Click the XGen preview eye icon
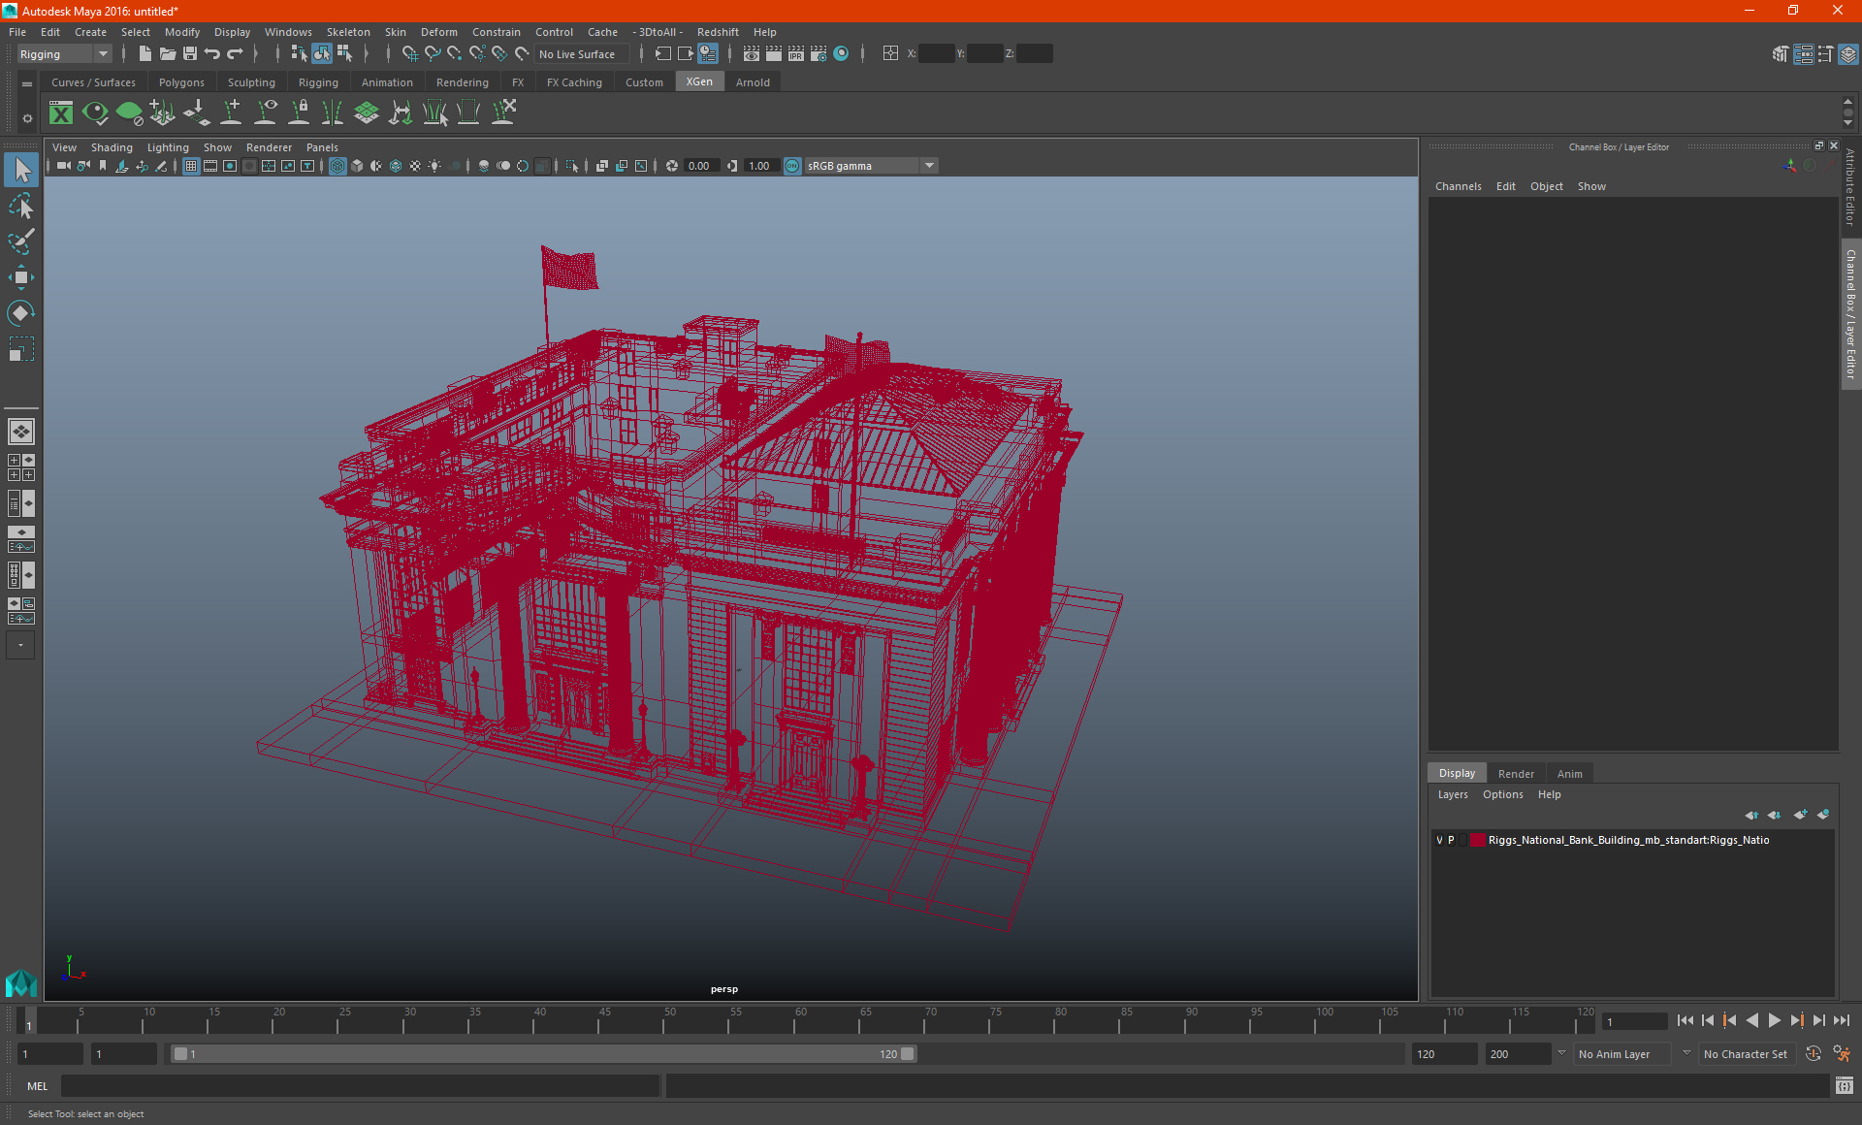The image size is (1862, 1125). [x=95, y=113]
